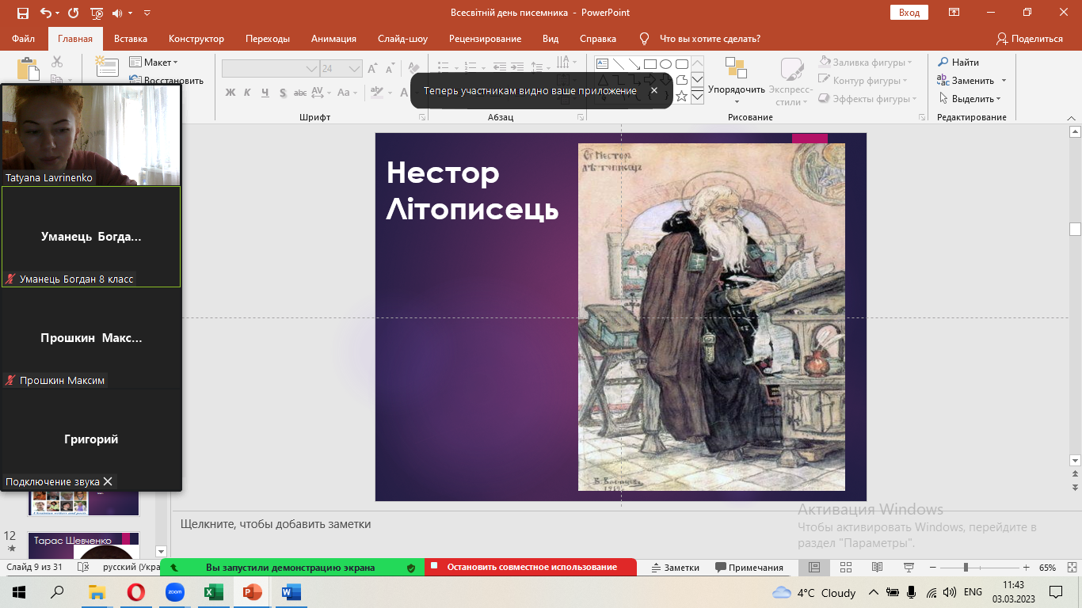
Task: Switch to reading view in status bar
Action: [877, 568]
